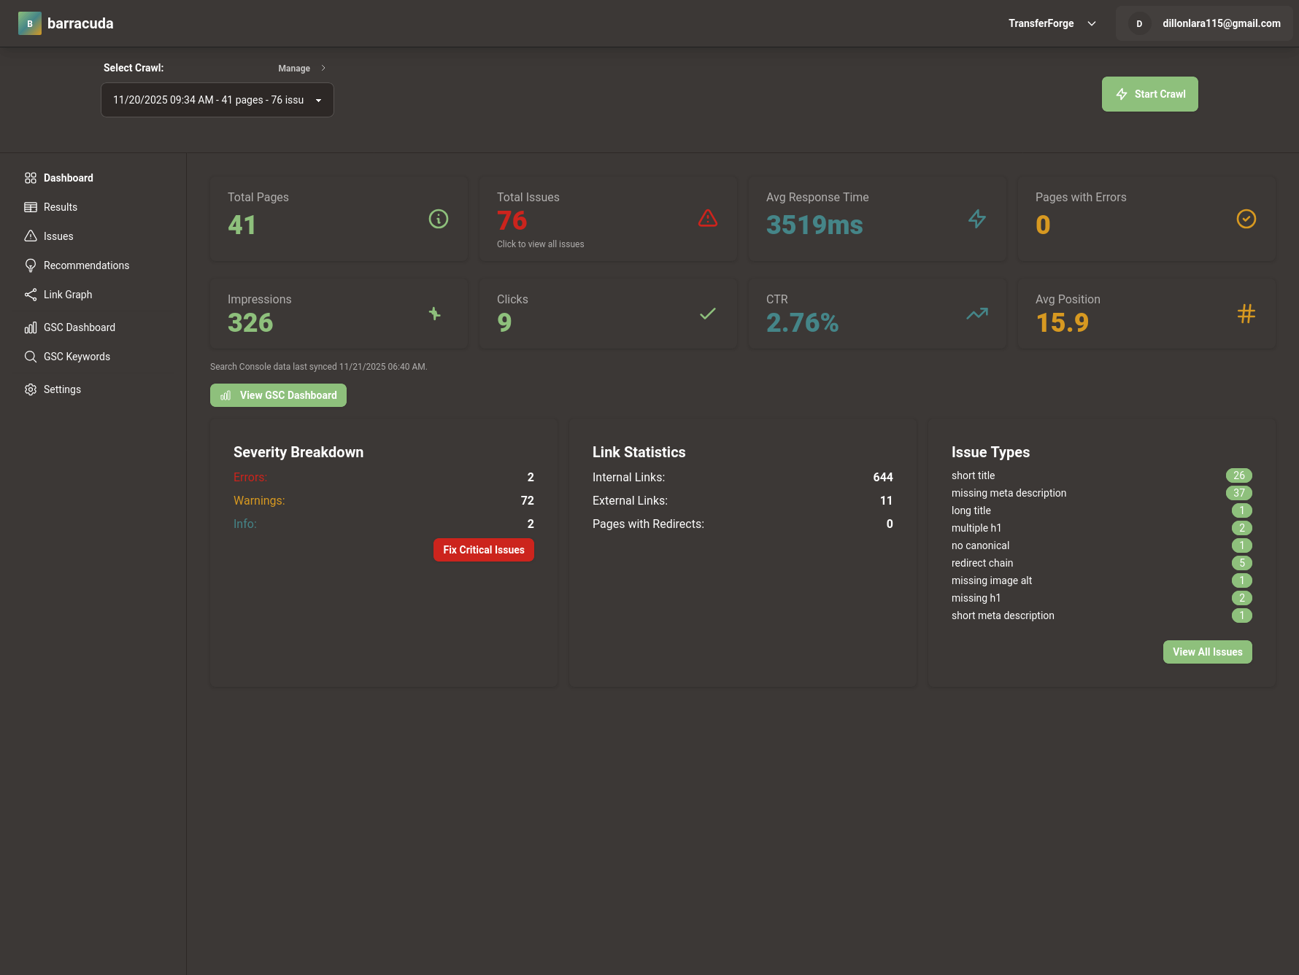Open the Dashboard sidebar icon

[x=31, y=177]
